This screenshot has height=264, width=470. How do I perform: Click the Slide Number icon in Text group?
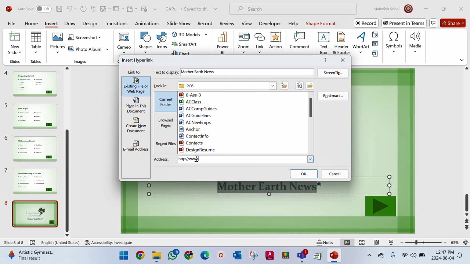click(x=375, y=44)
